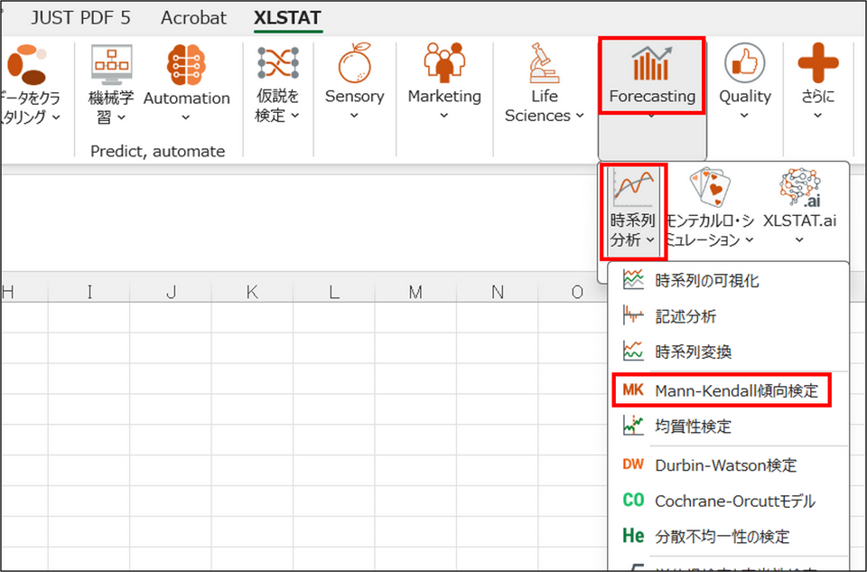867x572 pixels.
Task: Click the 均質性検定 menu icon
Action: point(633,426)
